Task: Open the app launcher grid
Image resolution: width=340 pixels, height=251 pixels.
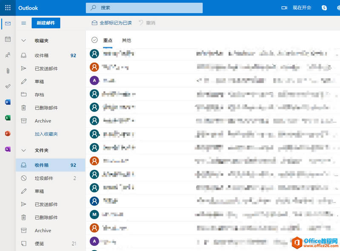Action: tap(8, 8)
